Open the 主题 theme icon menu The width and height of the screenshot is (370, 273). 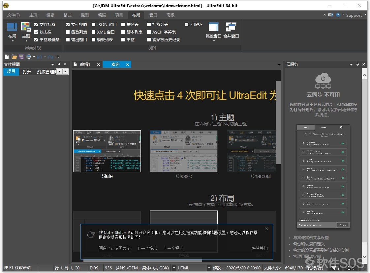coord(26,32)
